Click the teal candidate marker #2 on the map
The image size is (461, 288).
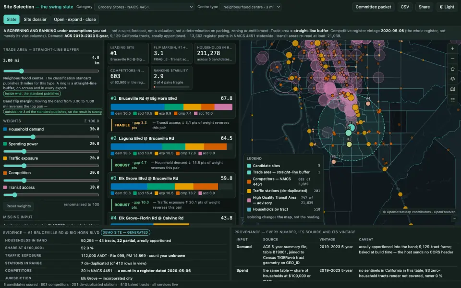coord(349,133)
